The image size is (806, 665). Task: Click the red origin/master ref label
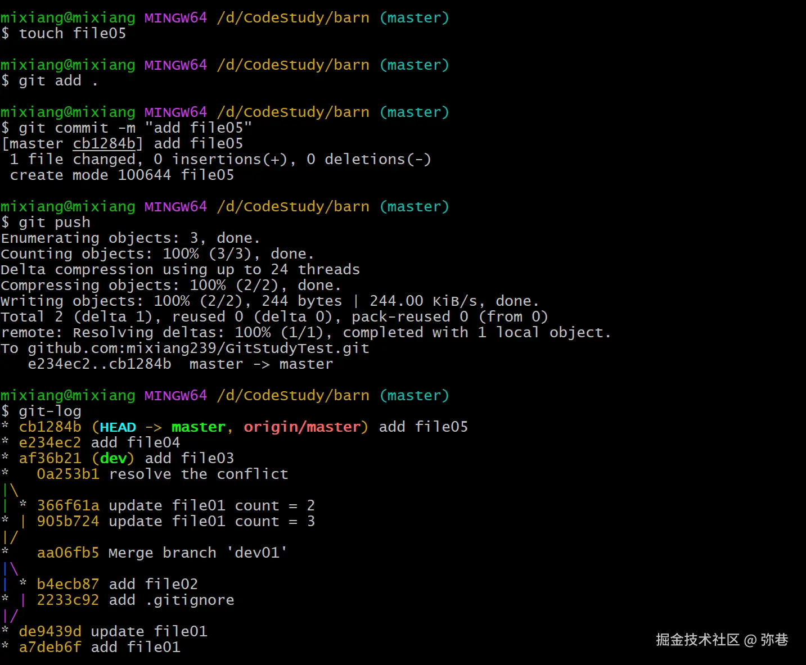click(302, 427)
